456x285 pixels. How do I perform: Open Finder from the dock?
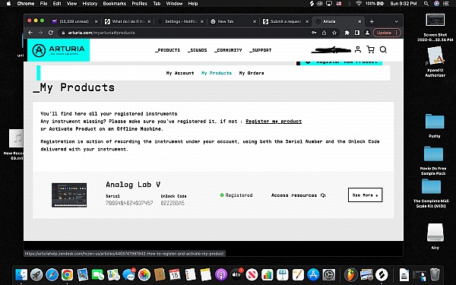(21, 274)
